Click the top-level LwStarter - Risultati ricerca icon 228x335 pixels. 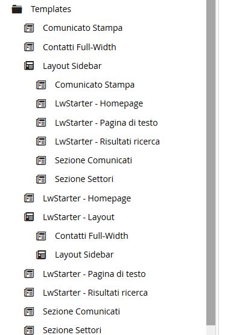pos(29,292)
